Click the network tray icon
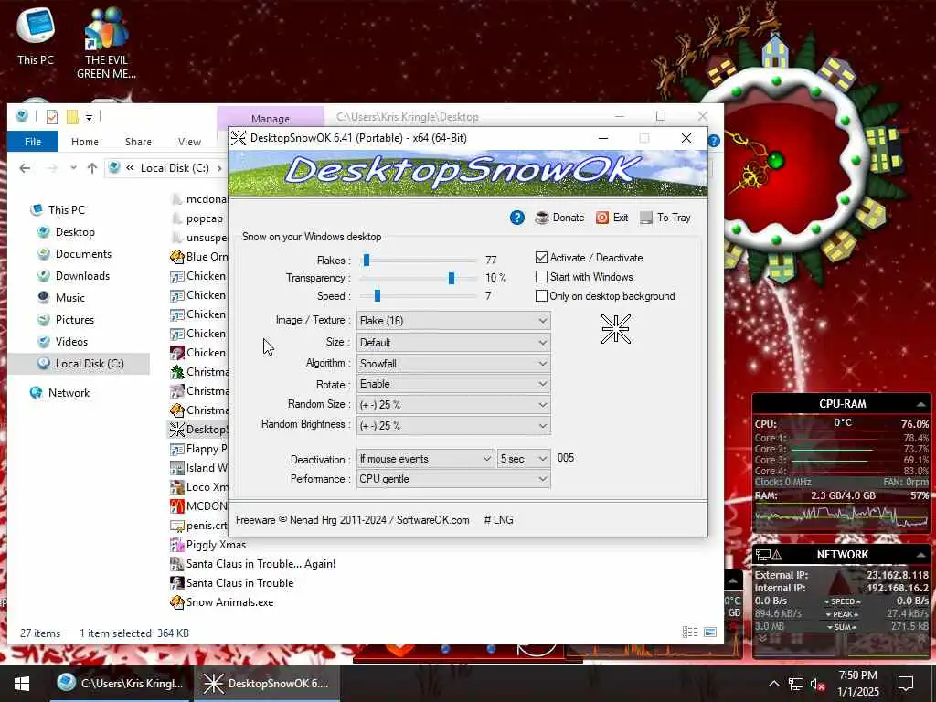This screenshot has width=936, height=702. 796,684
